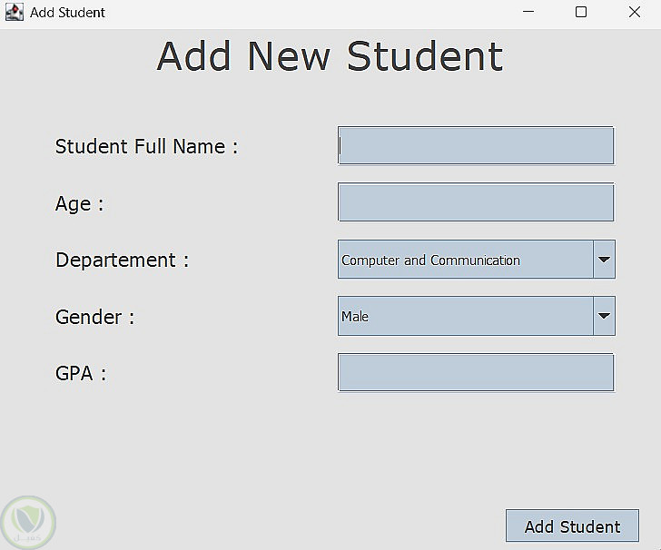The image size is (661, 550).
Task: Maximize the Add Student window
Action: tap(581, 13)
